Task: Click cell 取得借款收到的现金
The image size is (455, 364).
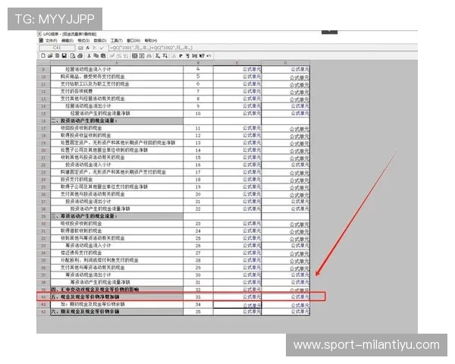Action: point(117,231)
